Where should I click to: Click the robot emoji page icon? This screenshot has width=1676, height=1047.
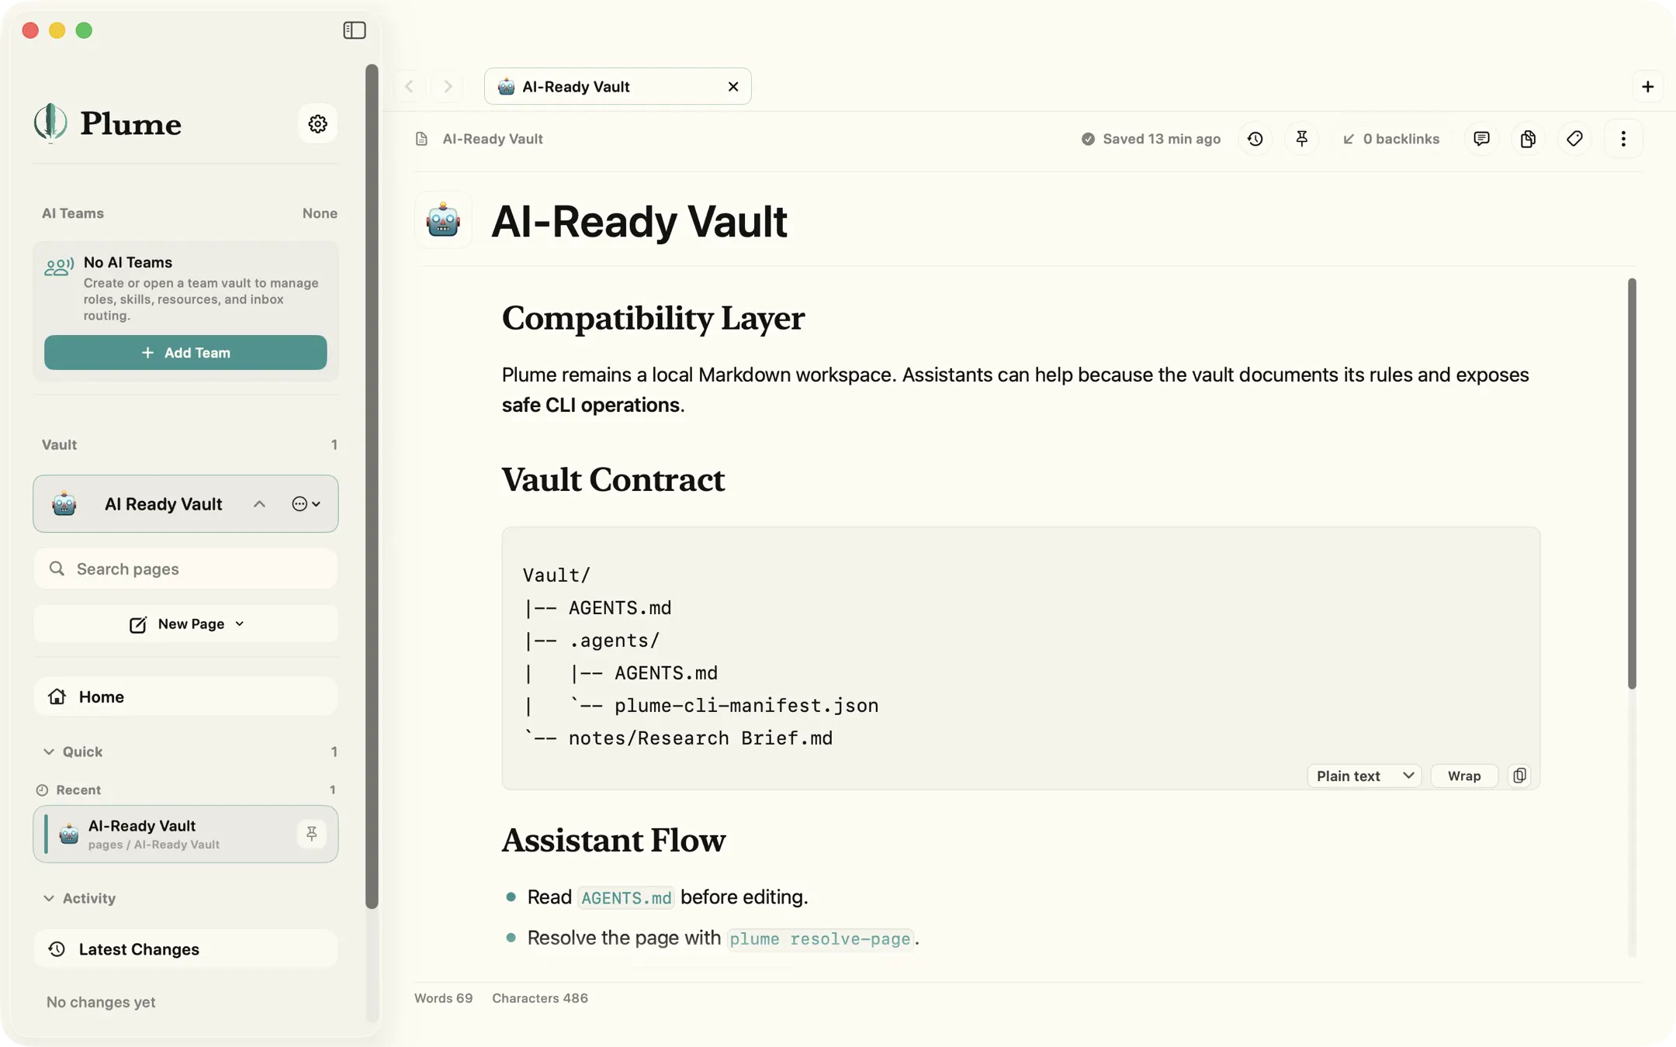443,220
